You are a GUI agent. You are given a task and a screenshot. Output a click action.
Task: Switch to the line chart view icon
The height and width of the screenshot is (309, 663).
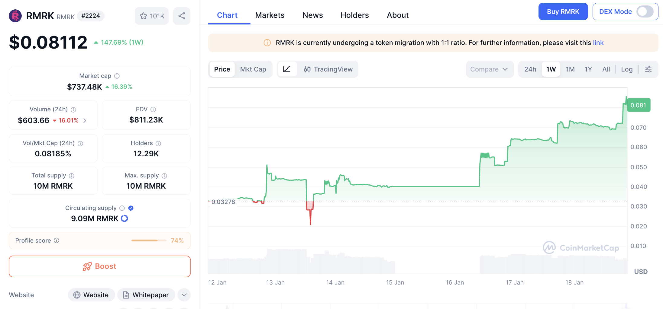pyautogui.click(x=286, y=69)
